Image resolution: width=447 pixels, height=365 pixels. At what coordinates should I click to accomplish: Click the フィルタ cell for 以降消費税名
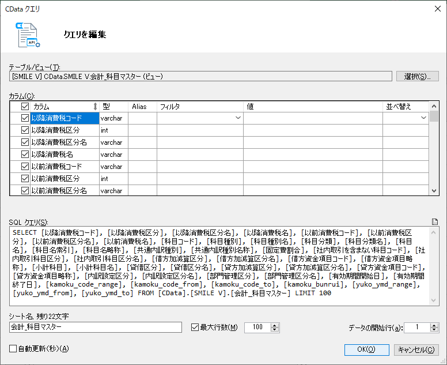coord(200,155)
